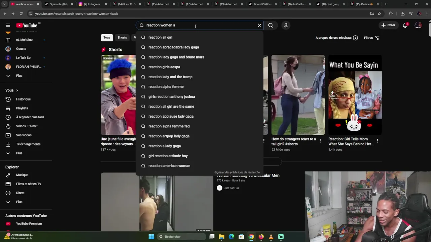Open more options for 'Reaction: Girl Tells Mom'
Viewport: 431px width, 242px height.
click(x=377, y=141)
